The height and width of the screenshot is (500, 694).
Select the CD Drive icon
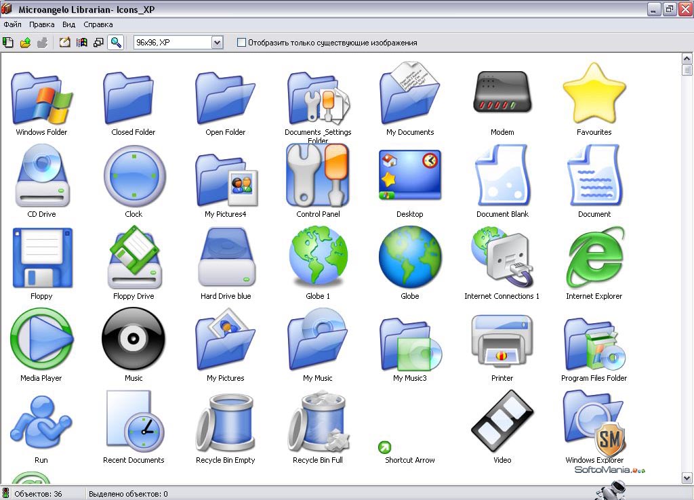click(x=41, y=175)
